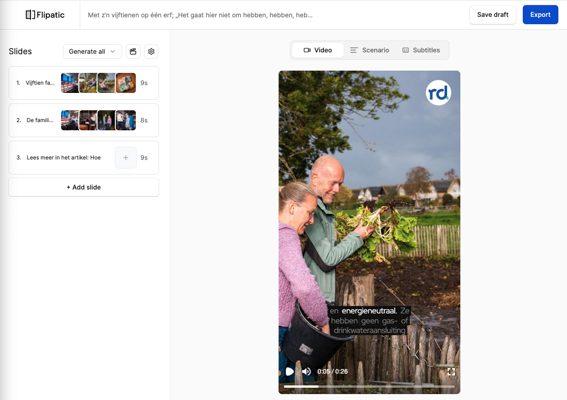The width and height of the screenshot is (567, 400).
Task: Export the video
Action: (x=541, y=15)
